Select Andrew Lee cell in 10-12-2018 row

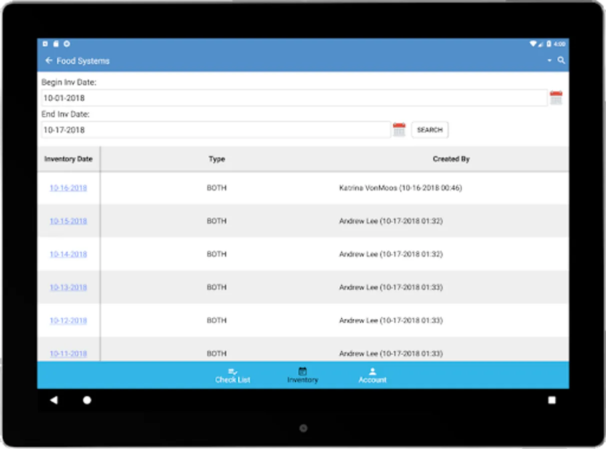pos(391,320)
